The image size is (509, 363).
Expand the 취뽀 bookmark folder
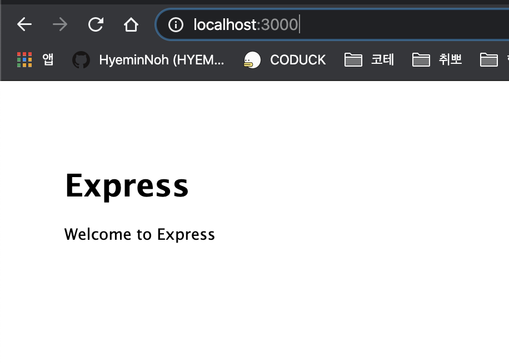click(x=437, y=59)
